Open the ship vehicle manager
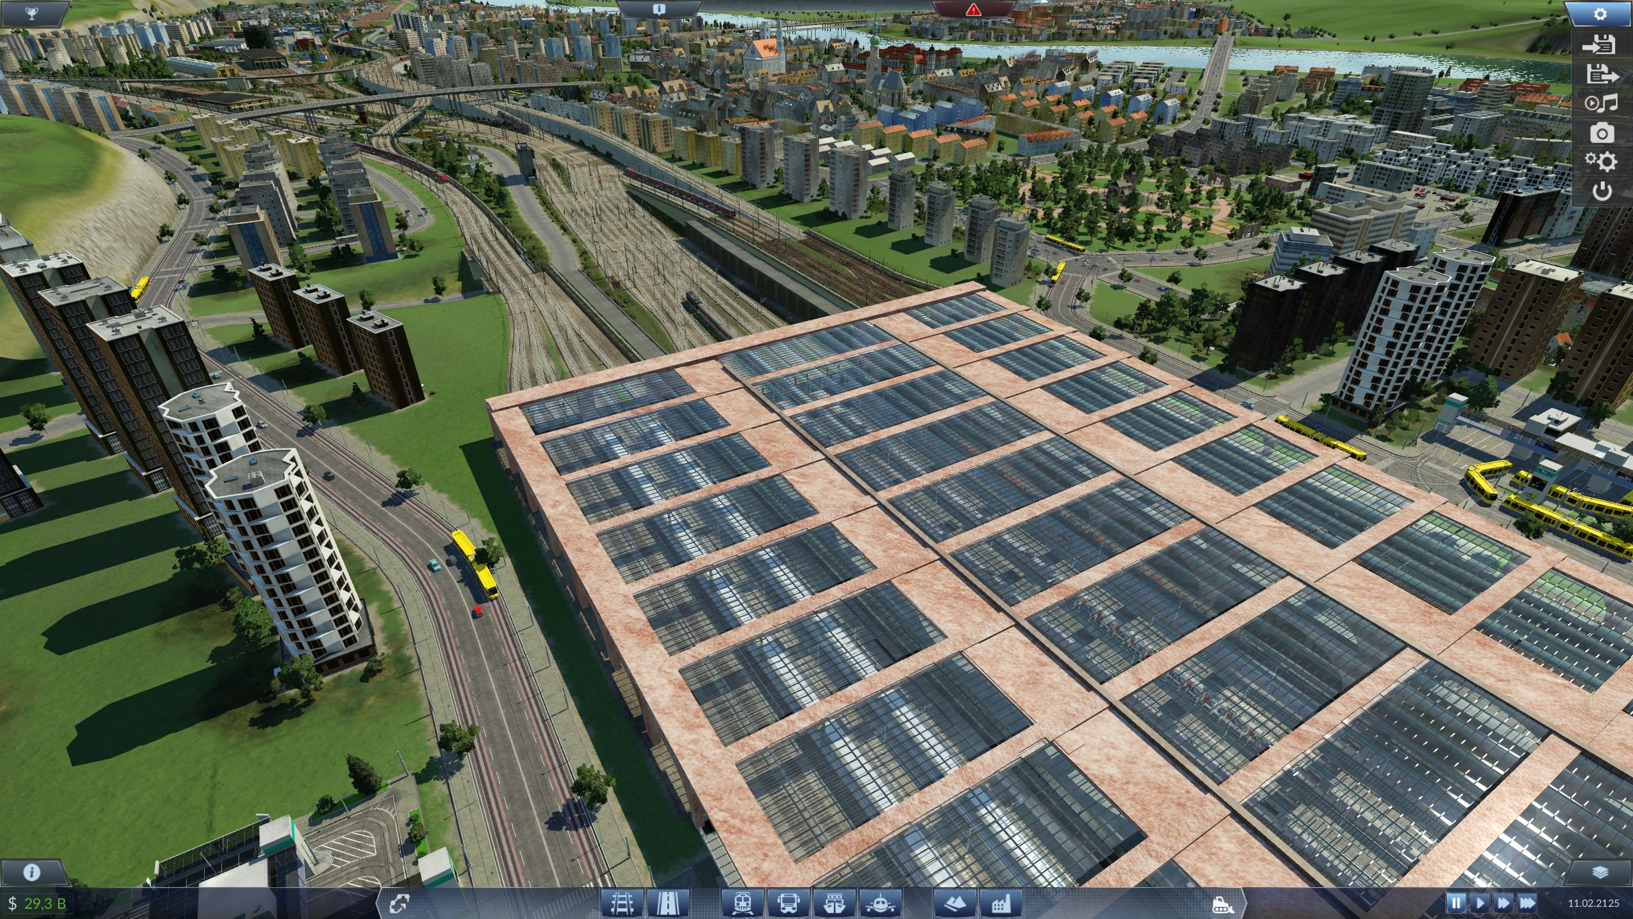 coord(834,904)
